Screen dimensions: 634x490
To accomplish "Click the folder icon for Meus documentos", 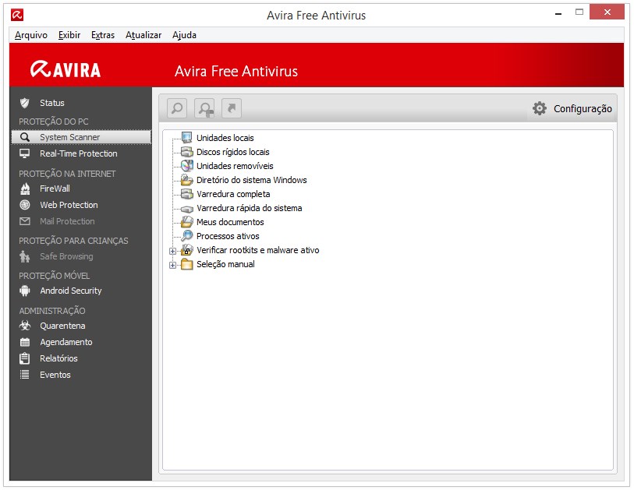I will point(187,222).
